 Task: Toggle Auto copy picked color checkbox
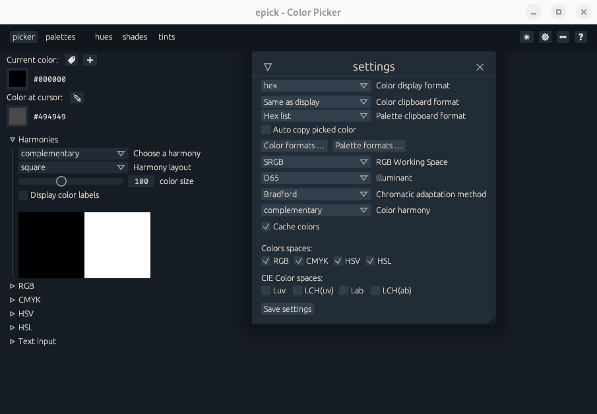(x=266, y=130)
